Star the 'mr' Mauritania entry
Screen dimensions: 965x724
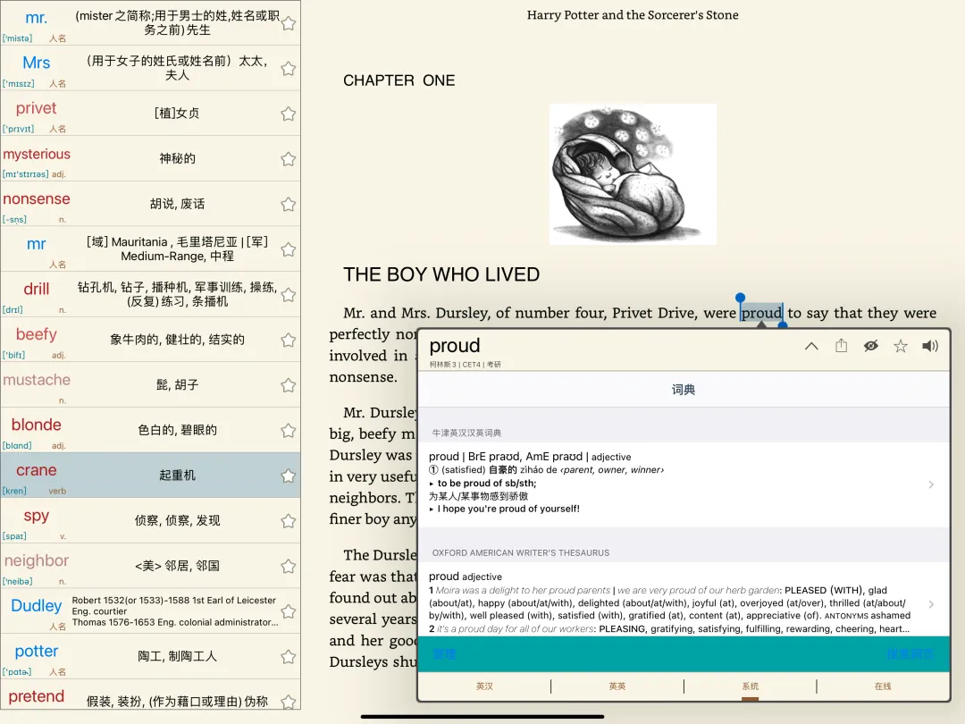pos(288,249)
